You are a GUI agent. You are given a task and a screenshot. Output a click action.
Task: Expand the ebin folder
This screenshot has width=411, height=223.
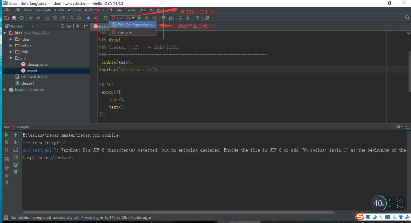click(x=11, y=52)
